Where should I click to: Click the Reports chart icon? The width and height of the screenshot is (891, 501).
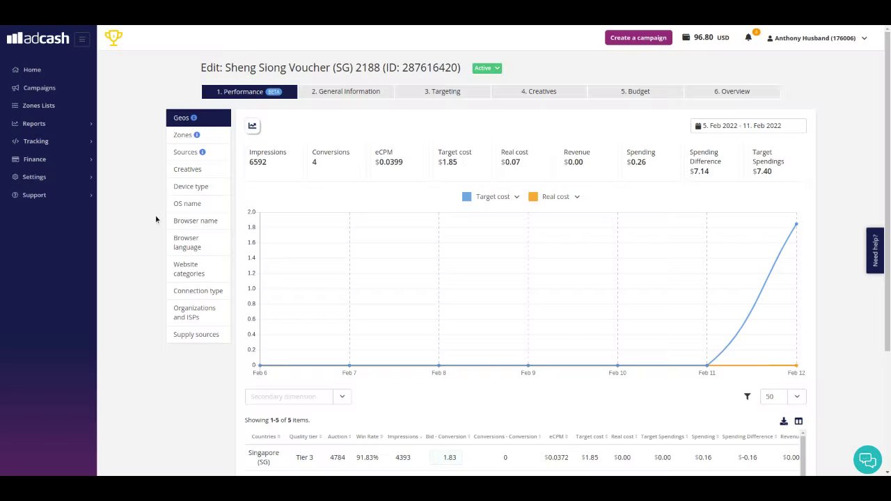tap(15, 124)
